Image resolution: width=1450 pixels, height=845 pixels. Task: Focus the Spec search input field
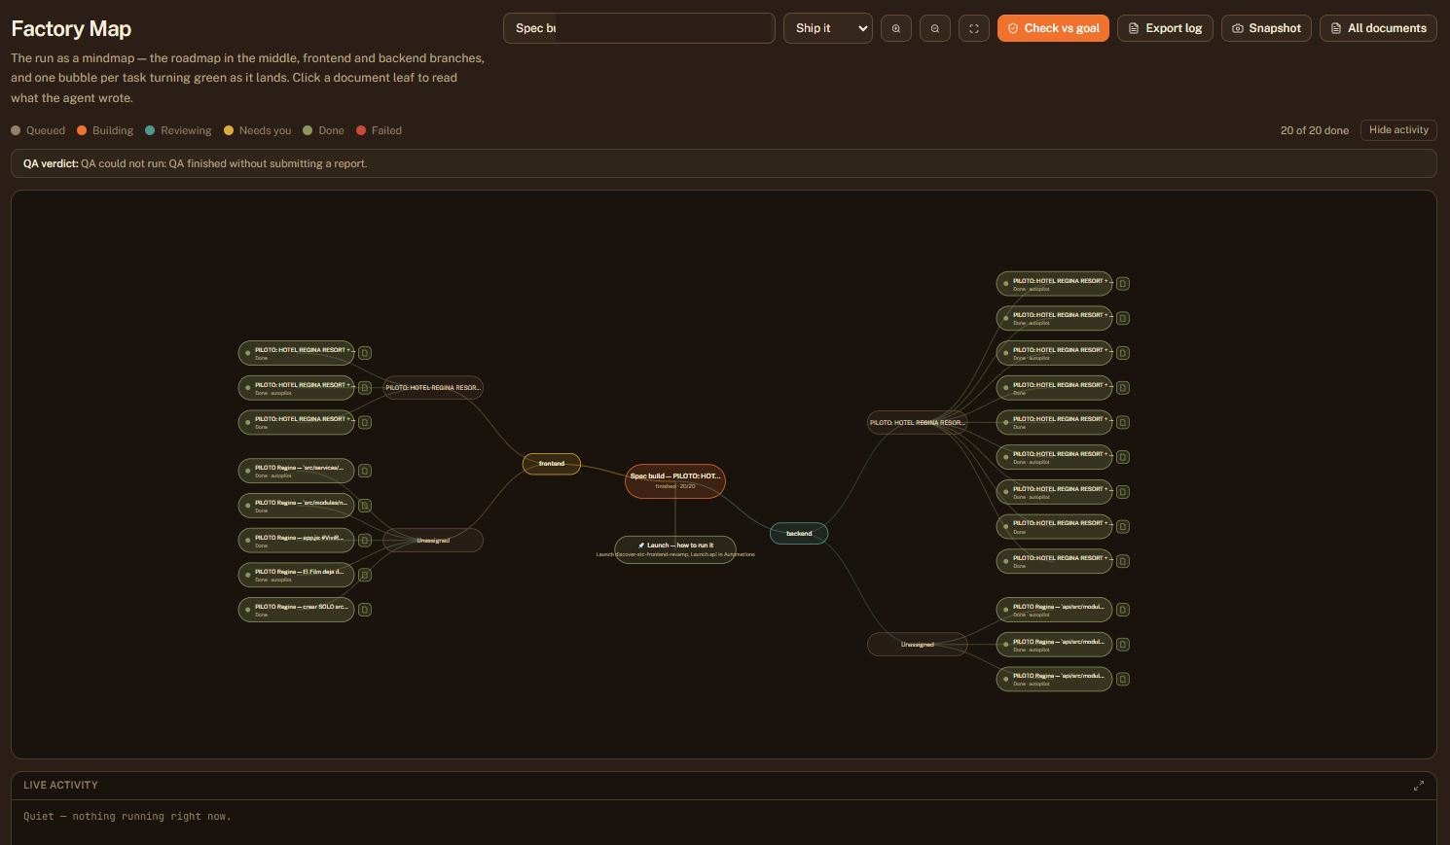click(x=639, y=28)
